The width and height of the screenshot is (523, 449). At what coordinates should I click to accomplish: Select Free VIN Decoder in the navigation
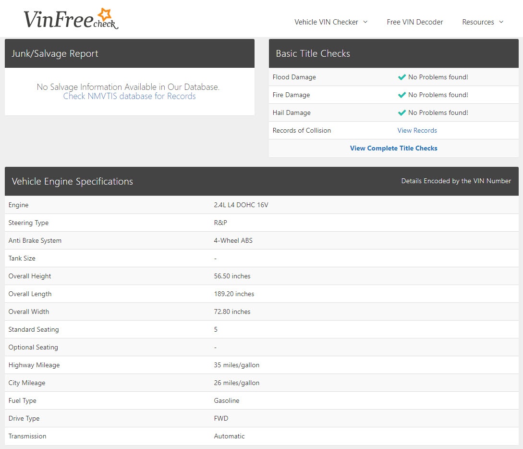pyautogui.click(x=415, y=22)
